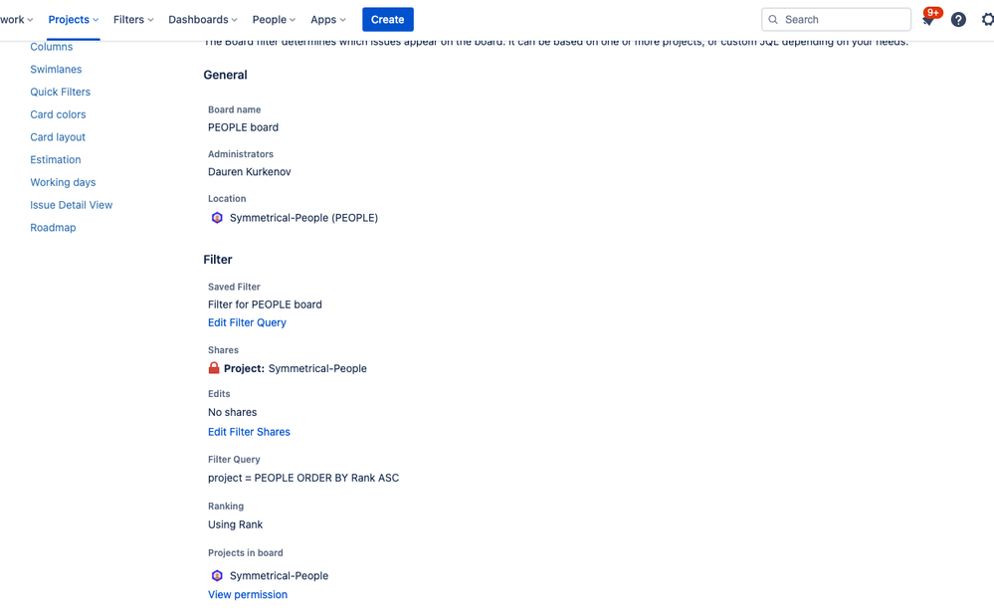Expand the Projects dropdown menu
Screen dimensions: 994x614
pyautogui.click(x=74, y=20)
